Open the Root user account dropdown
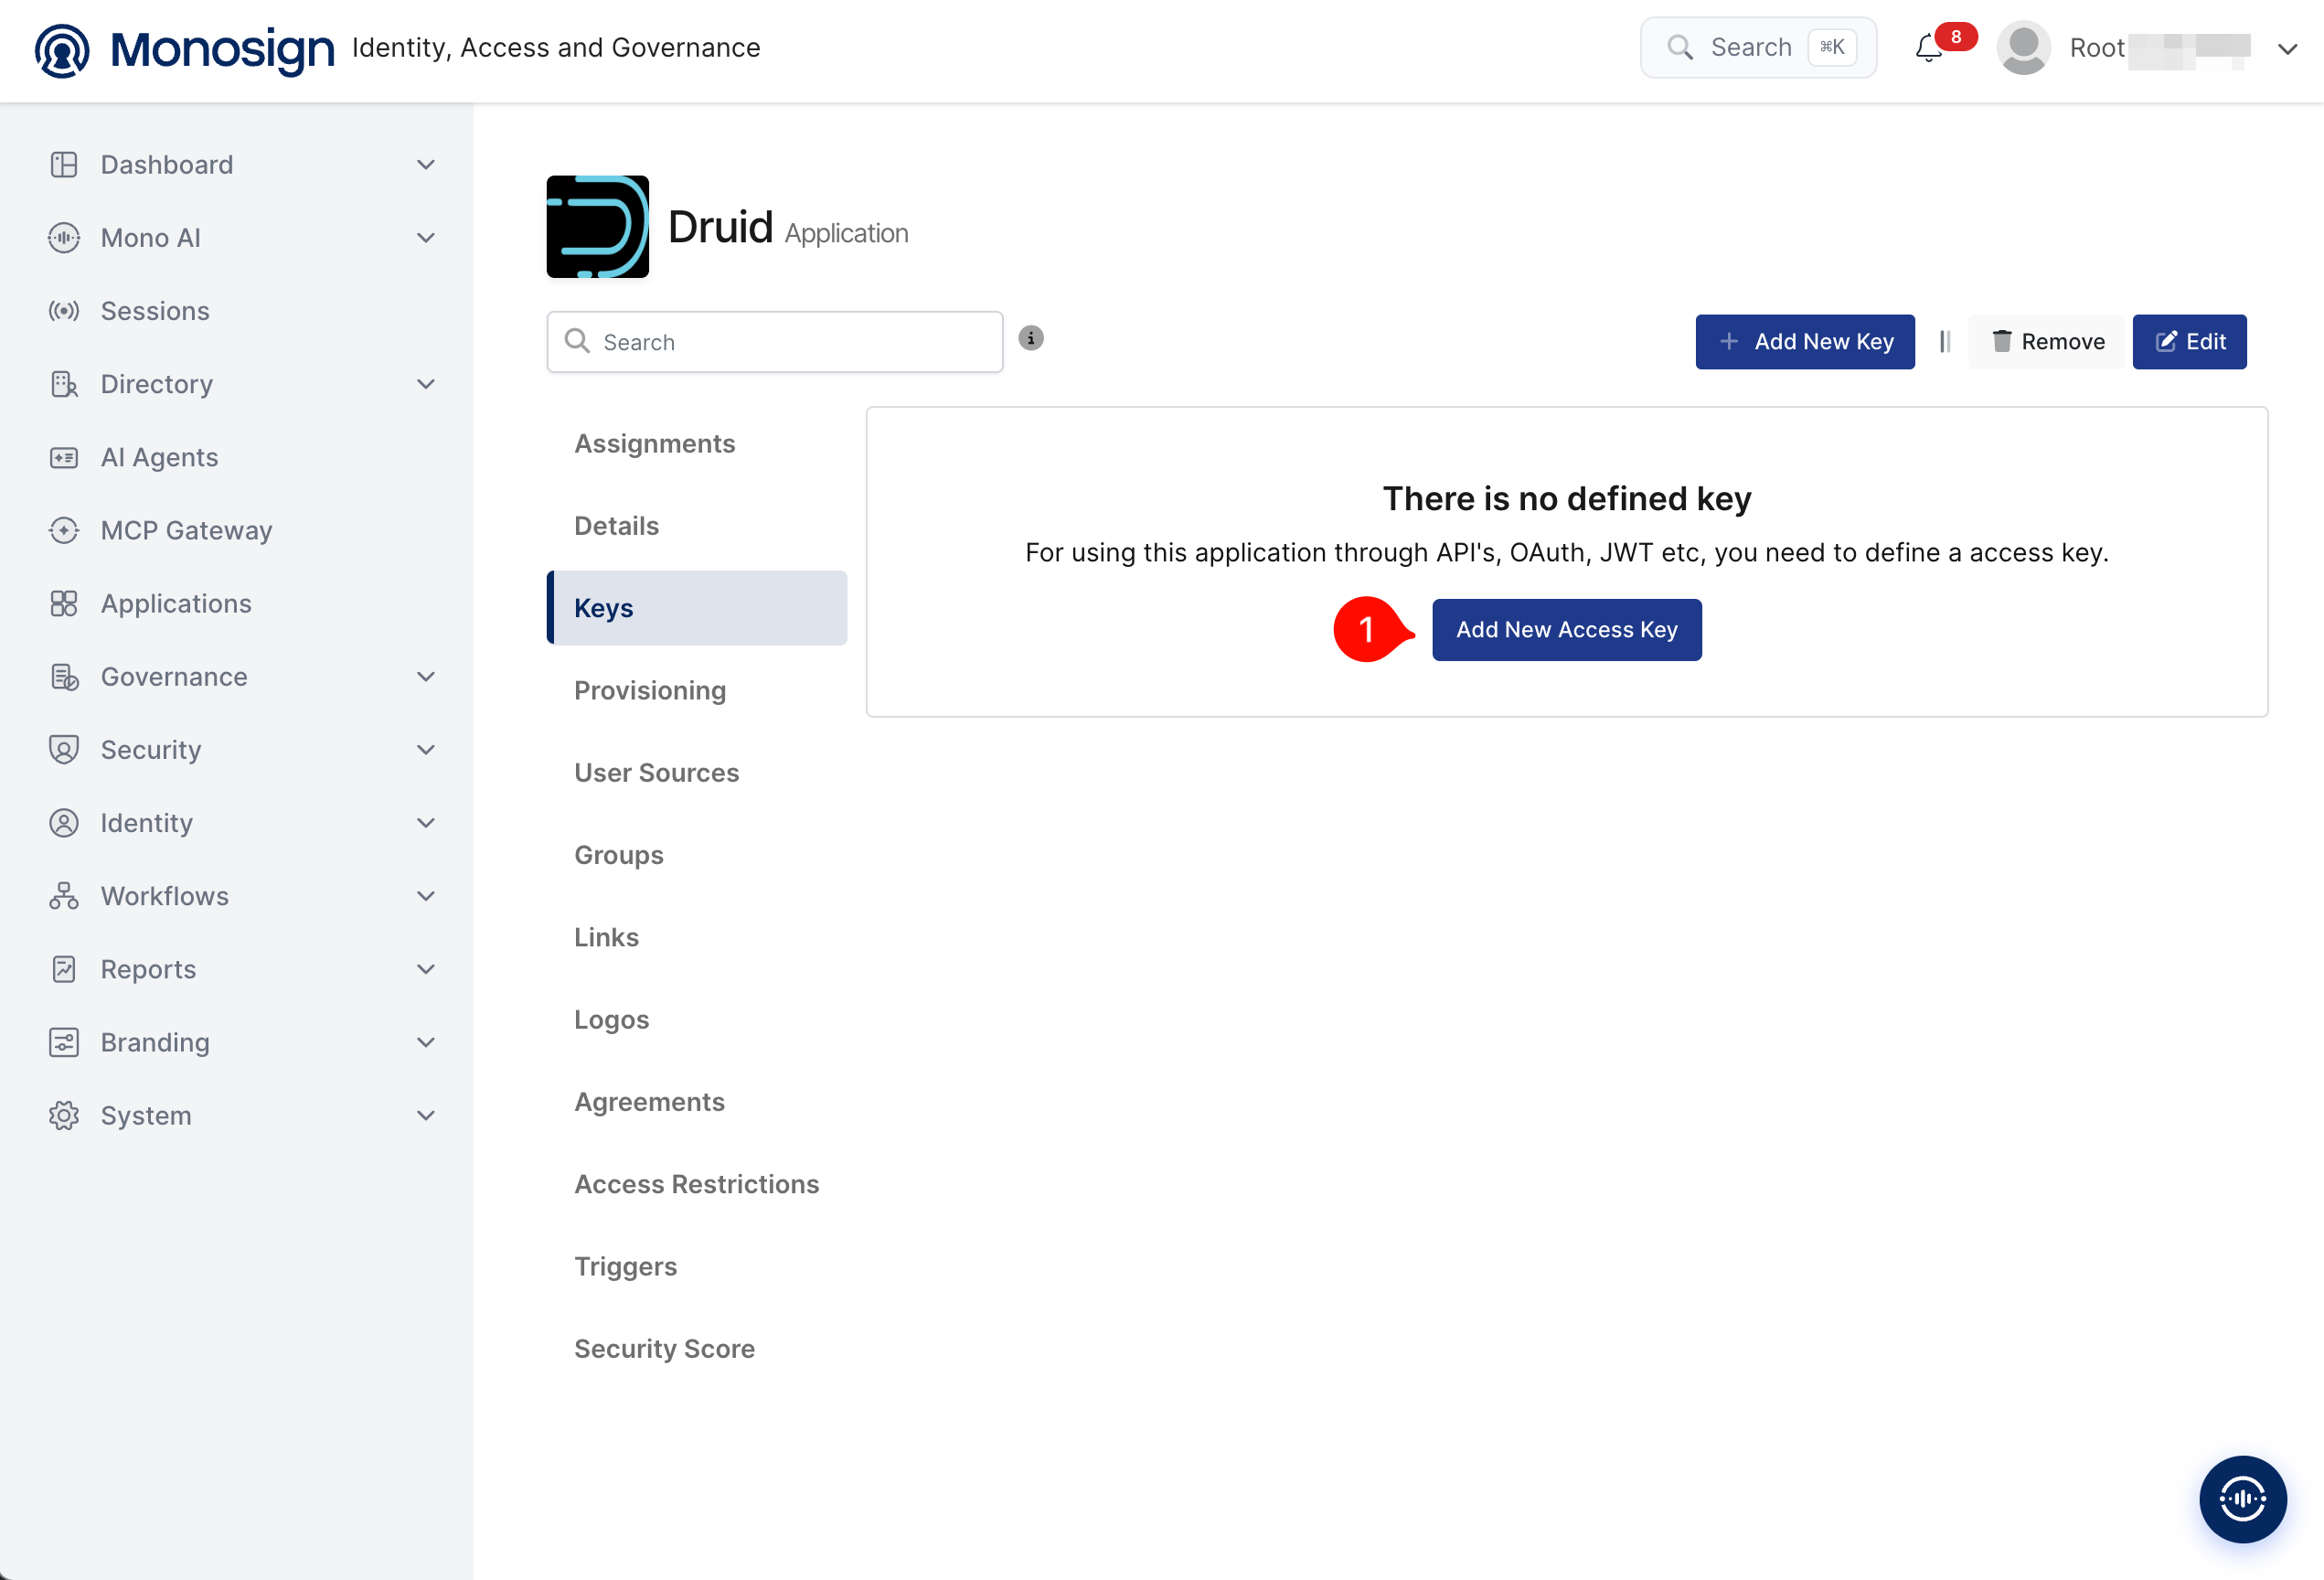The width and height of the screenshot is (2324, 1580). click(x=2287, y=49)
